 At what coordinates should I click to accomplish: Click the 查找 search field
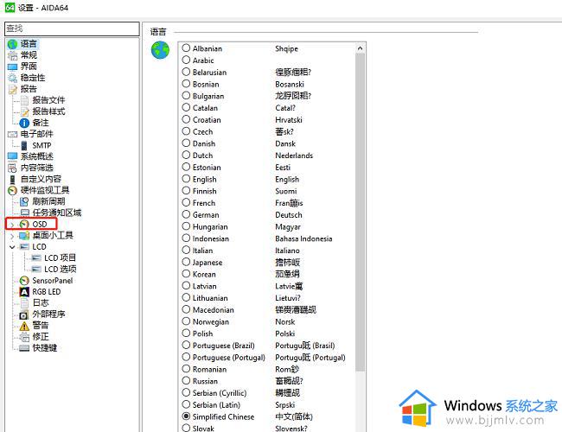pyautogui.click(x=72, y=29)
